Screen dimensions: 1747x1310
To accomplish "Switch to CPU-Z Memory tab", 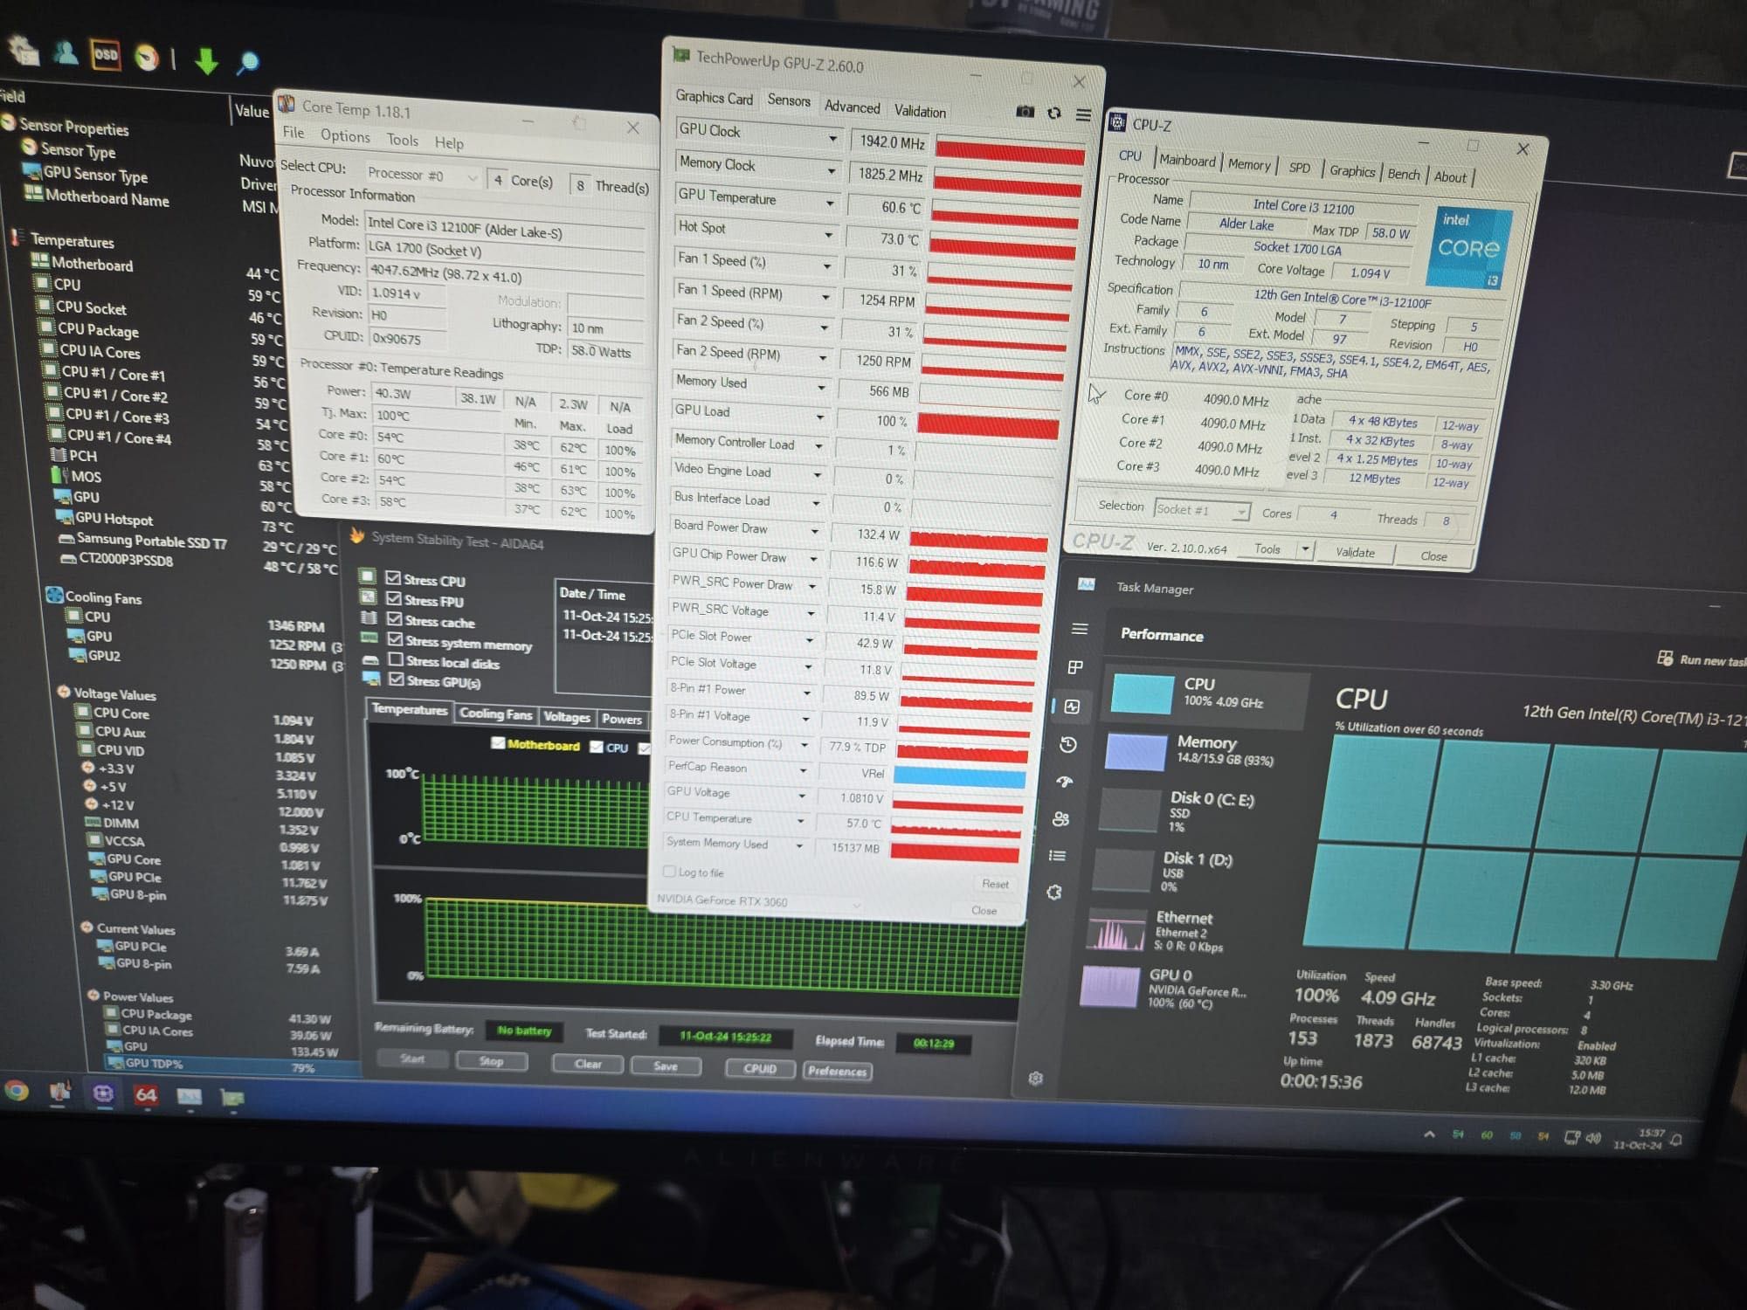I will (1249, 164).
